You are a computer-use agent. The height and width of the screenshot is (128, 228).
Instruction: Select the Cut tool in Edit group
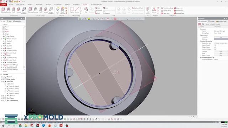pos(86,10)
